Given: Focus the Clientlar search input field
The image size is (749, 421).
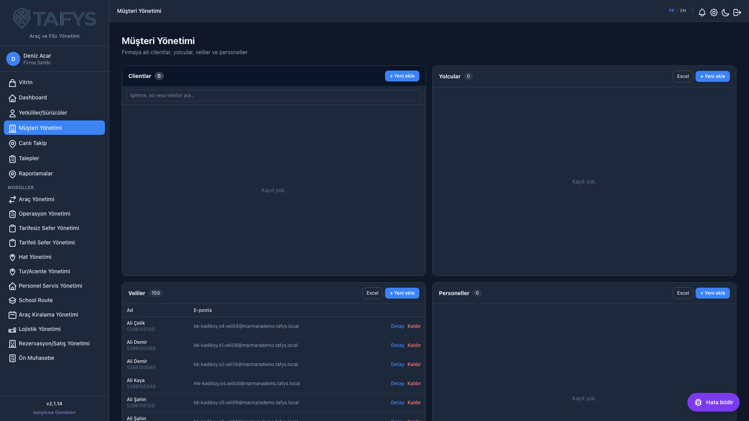Looking at the screenshot, I should [273, 96].
